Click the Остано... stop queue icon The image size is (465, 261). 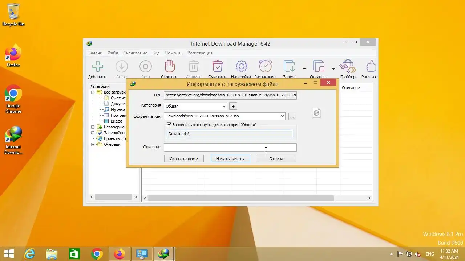319,67
